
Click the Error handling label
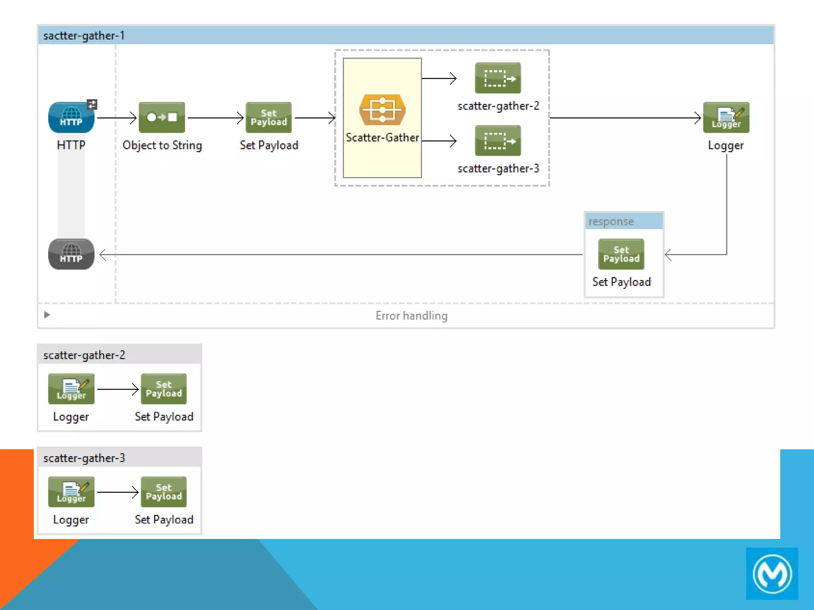tap(411, 316)
